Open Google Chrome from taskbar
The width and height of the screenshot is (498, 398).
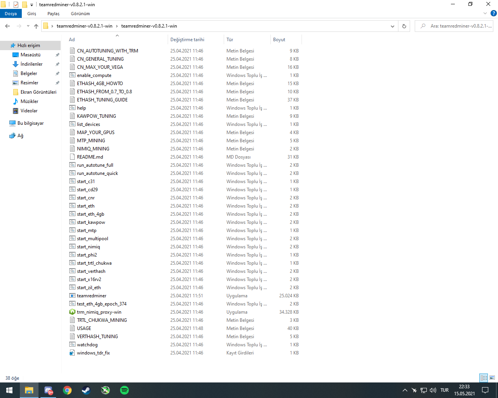pos(67,390)
